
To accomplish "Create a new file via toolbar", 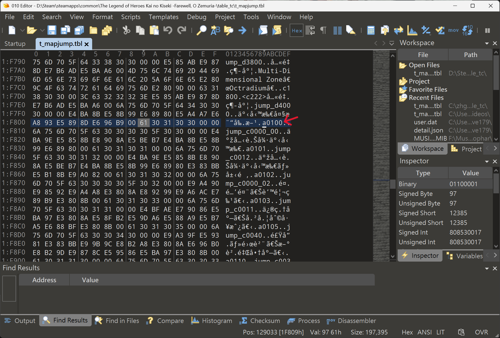I will (x=12, y=30).
